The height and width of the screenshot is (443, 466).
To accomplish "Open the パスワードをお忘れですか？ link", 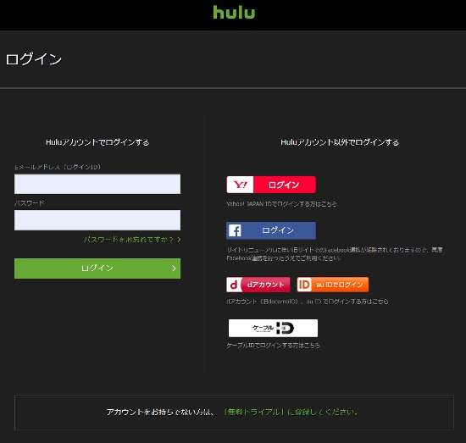I will [132, 240].
